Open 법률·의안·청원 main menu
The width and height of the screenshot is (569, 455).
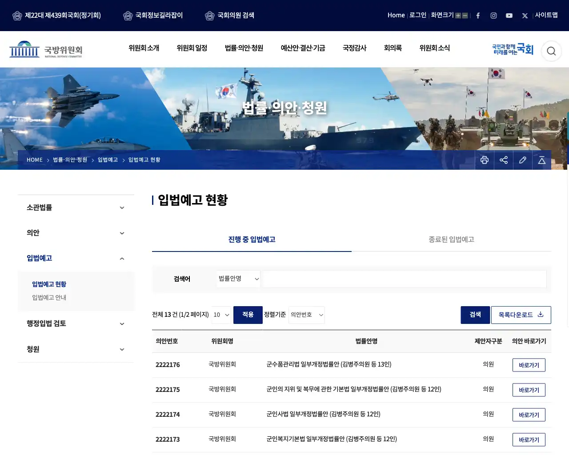tap(244, 48)
